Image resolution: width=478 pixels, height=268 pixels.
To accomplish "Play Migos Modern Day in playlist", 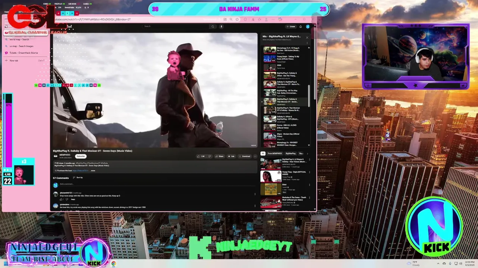I will click(x=285, y=136).
